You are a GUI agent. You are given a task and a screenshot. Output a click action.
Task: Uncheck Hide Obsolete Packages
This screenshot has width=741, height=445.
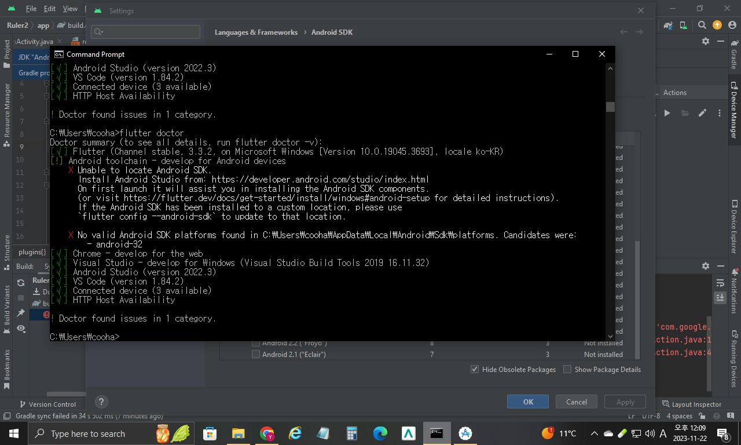(x=475, y=370)
